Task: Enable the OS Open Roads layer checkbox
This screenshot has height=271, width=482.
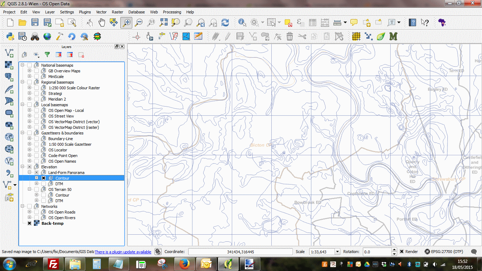Action: [x=36, y=212]
